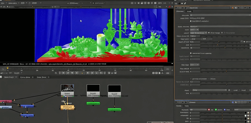Screen dimensions: 251x123
Task: Toggle the checked checkbox below the top channels row
Action: (x=191, y=21)
